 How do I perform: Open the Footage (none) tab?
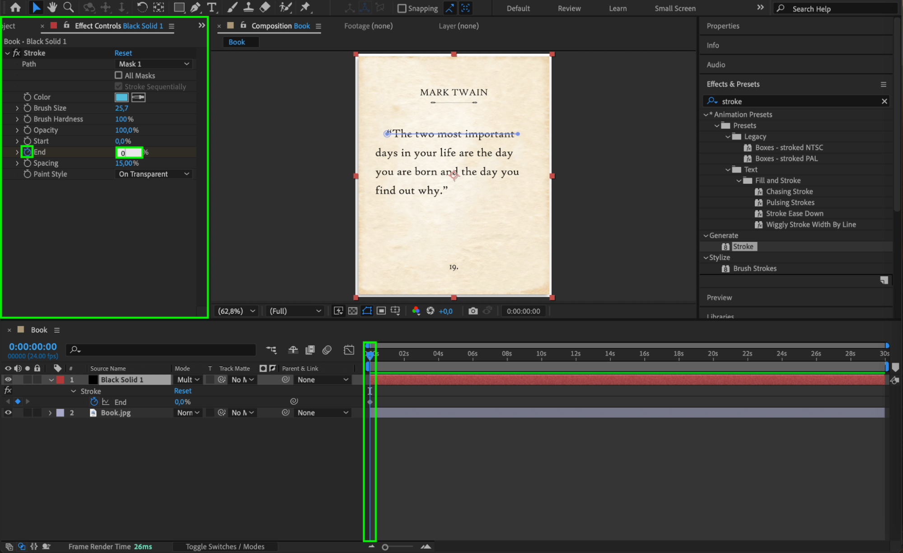[368, 26]
